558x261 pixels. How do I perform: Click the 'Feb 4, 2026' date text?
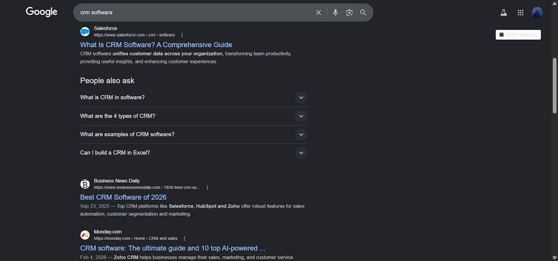[x=93, y=257]
